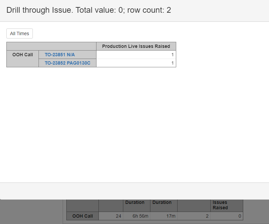This screenshot has height=224, width=269.
Task: Select OOH Call row in background report
Action: (82, 216)
